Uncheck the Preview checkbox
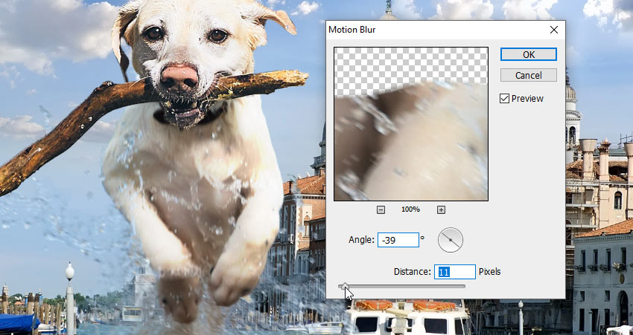The width and height of the screenshot is (633, 335). click(x=504, y=99)
